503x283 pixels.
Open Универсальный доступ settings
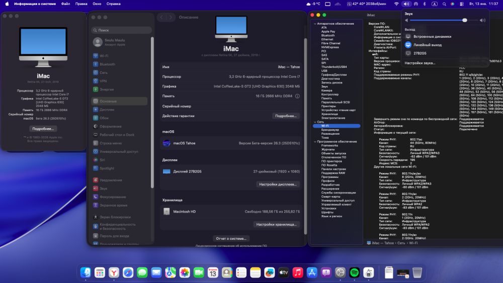tap(119, 152)
